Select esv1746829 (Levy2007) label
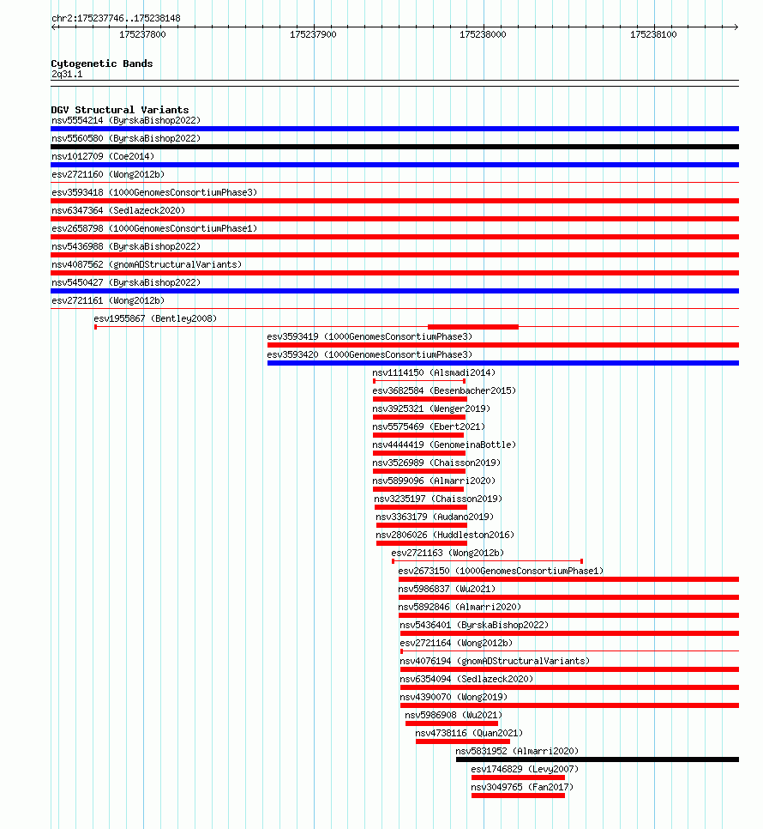The height and width of the screenshot is (829, 763). (525, 768)
